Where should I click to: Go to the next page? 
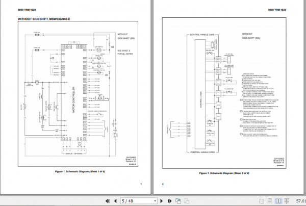(x=161, y=201)
